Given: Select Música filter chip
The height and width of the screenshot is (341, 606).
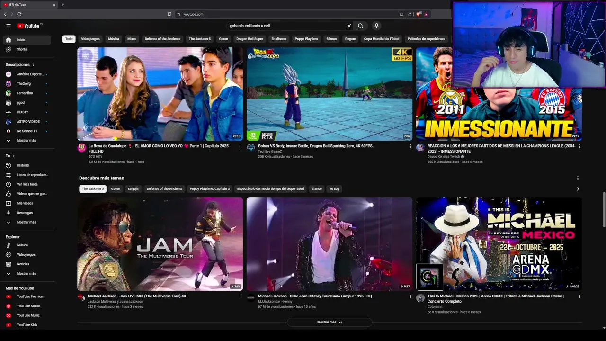Looking at the screenshot, I should [114, 39].
